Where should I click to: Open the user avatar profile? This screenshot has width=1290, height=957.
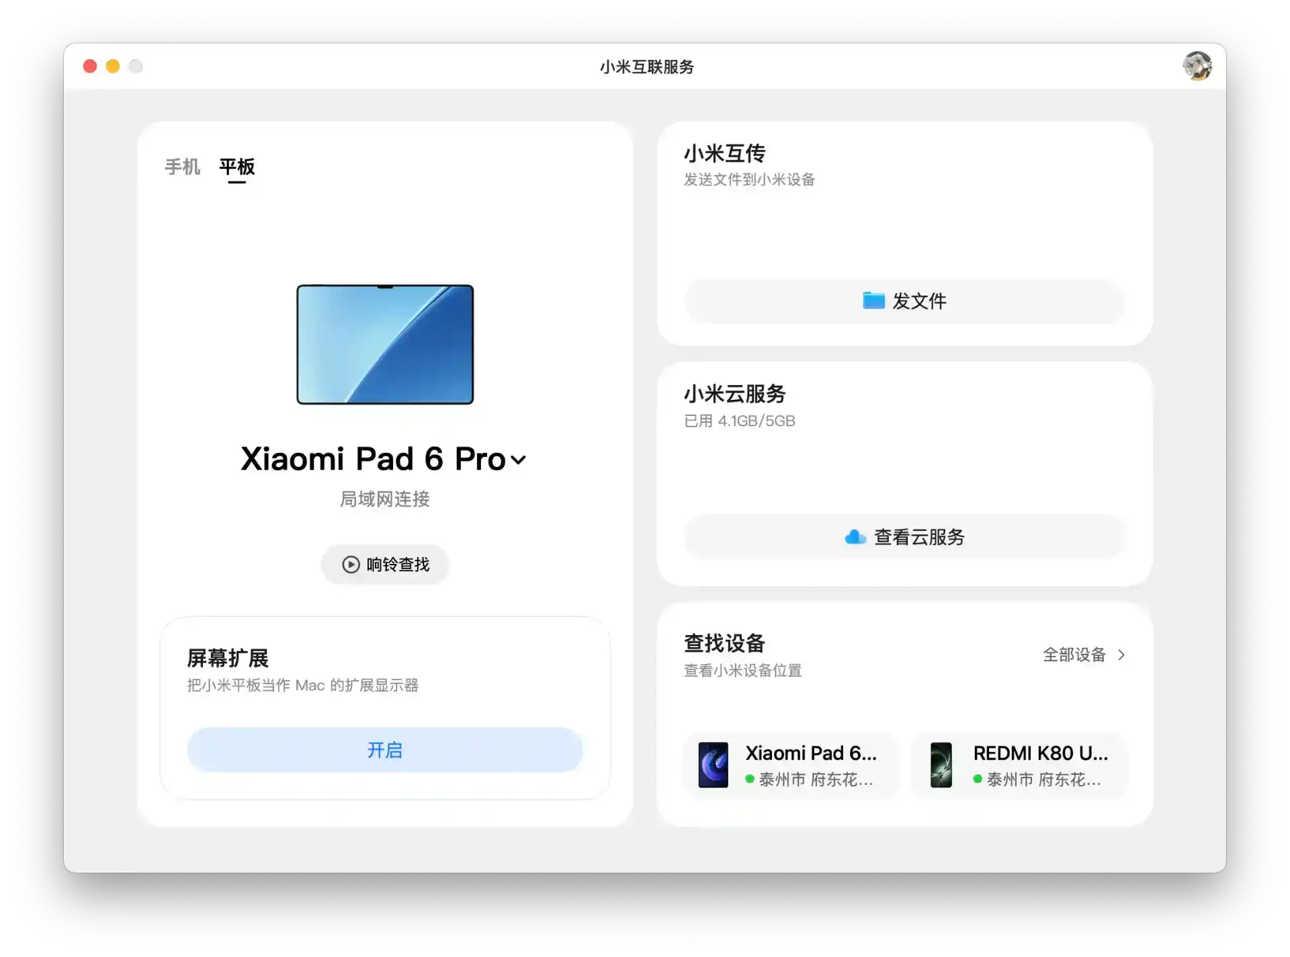point(1197,66)
